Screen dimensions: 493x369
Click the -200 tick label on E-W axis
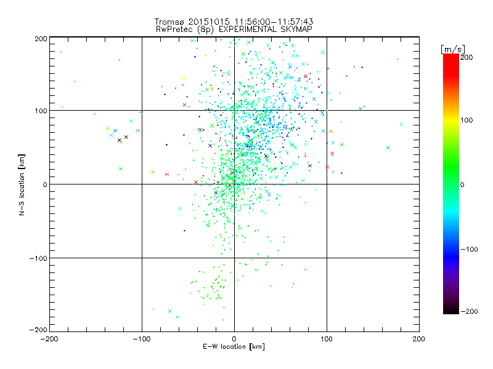pyautogui.click(x=49, y=339)
